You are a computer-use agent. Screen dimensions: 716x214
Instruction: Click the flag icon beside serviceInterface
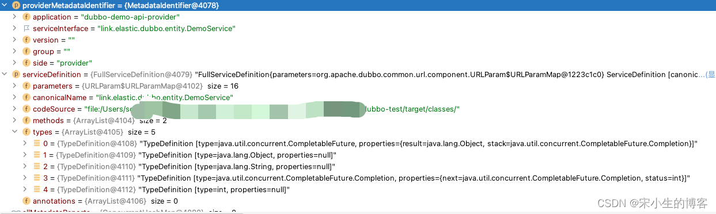[26, 28]
